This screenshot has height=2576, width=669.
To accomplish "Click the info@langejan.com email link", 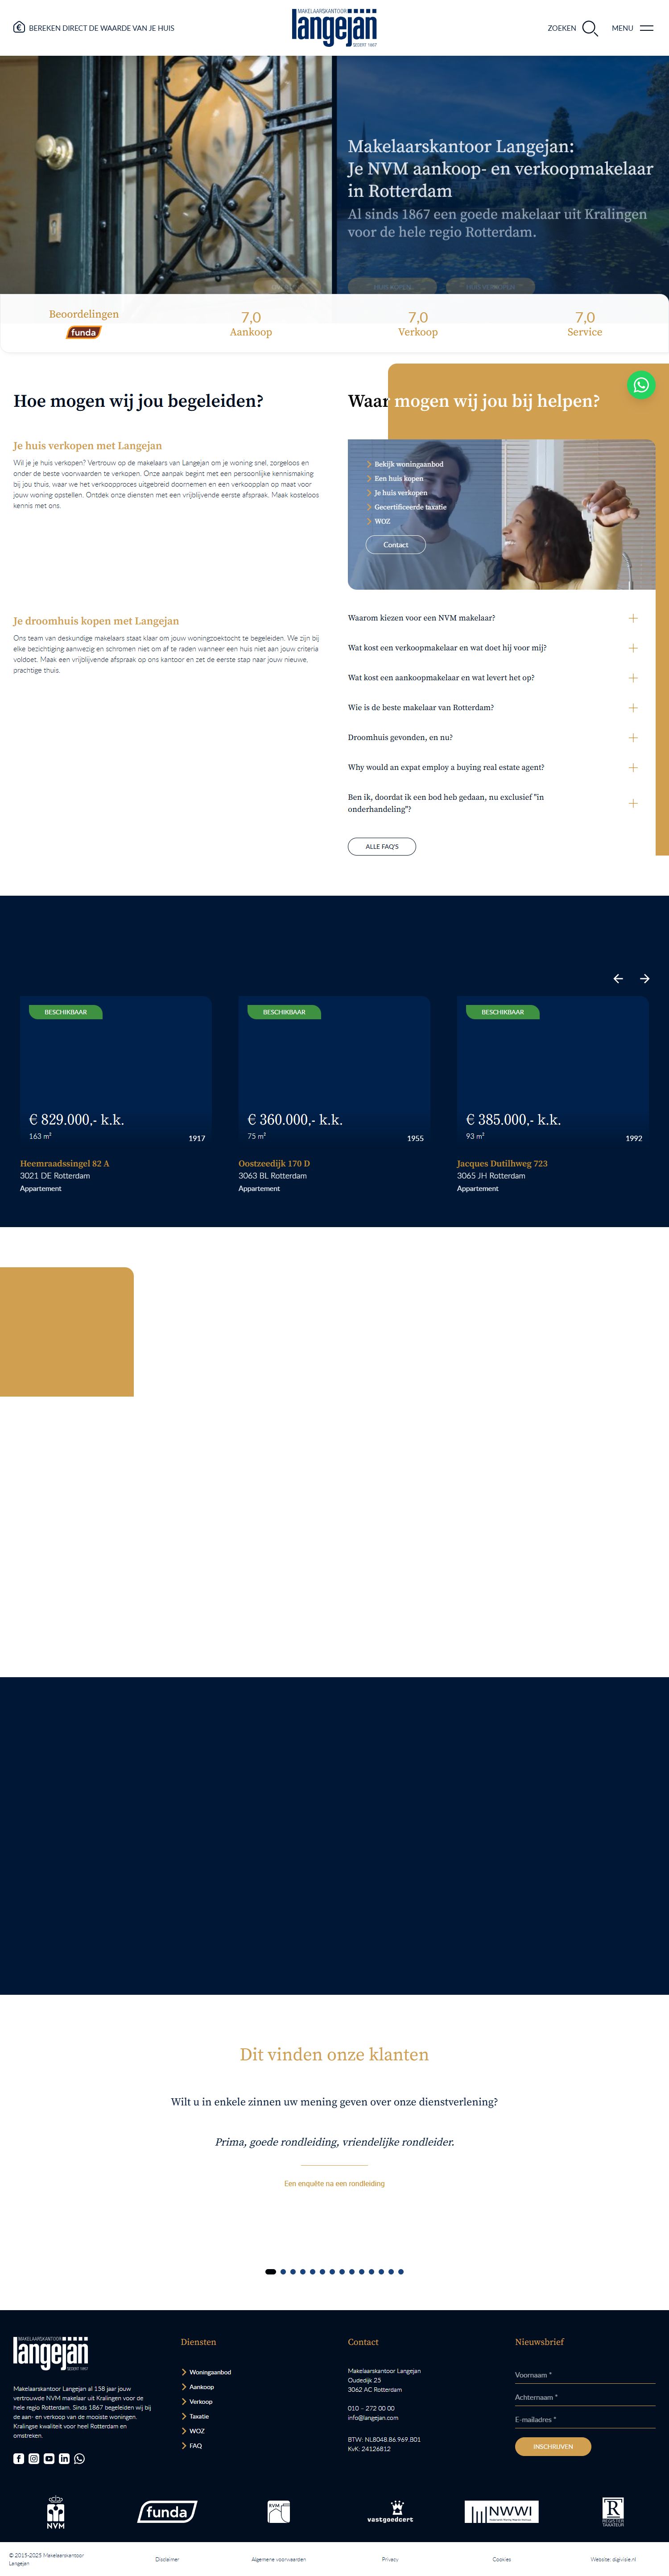I will [x=373, y=2418].
